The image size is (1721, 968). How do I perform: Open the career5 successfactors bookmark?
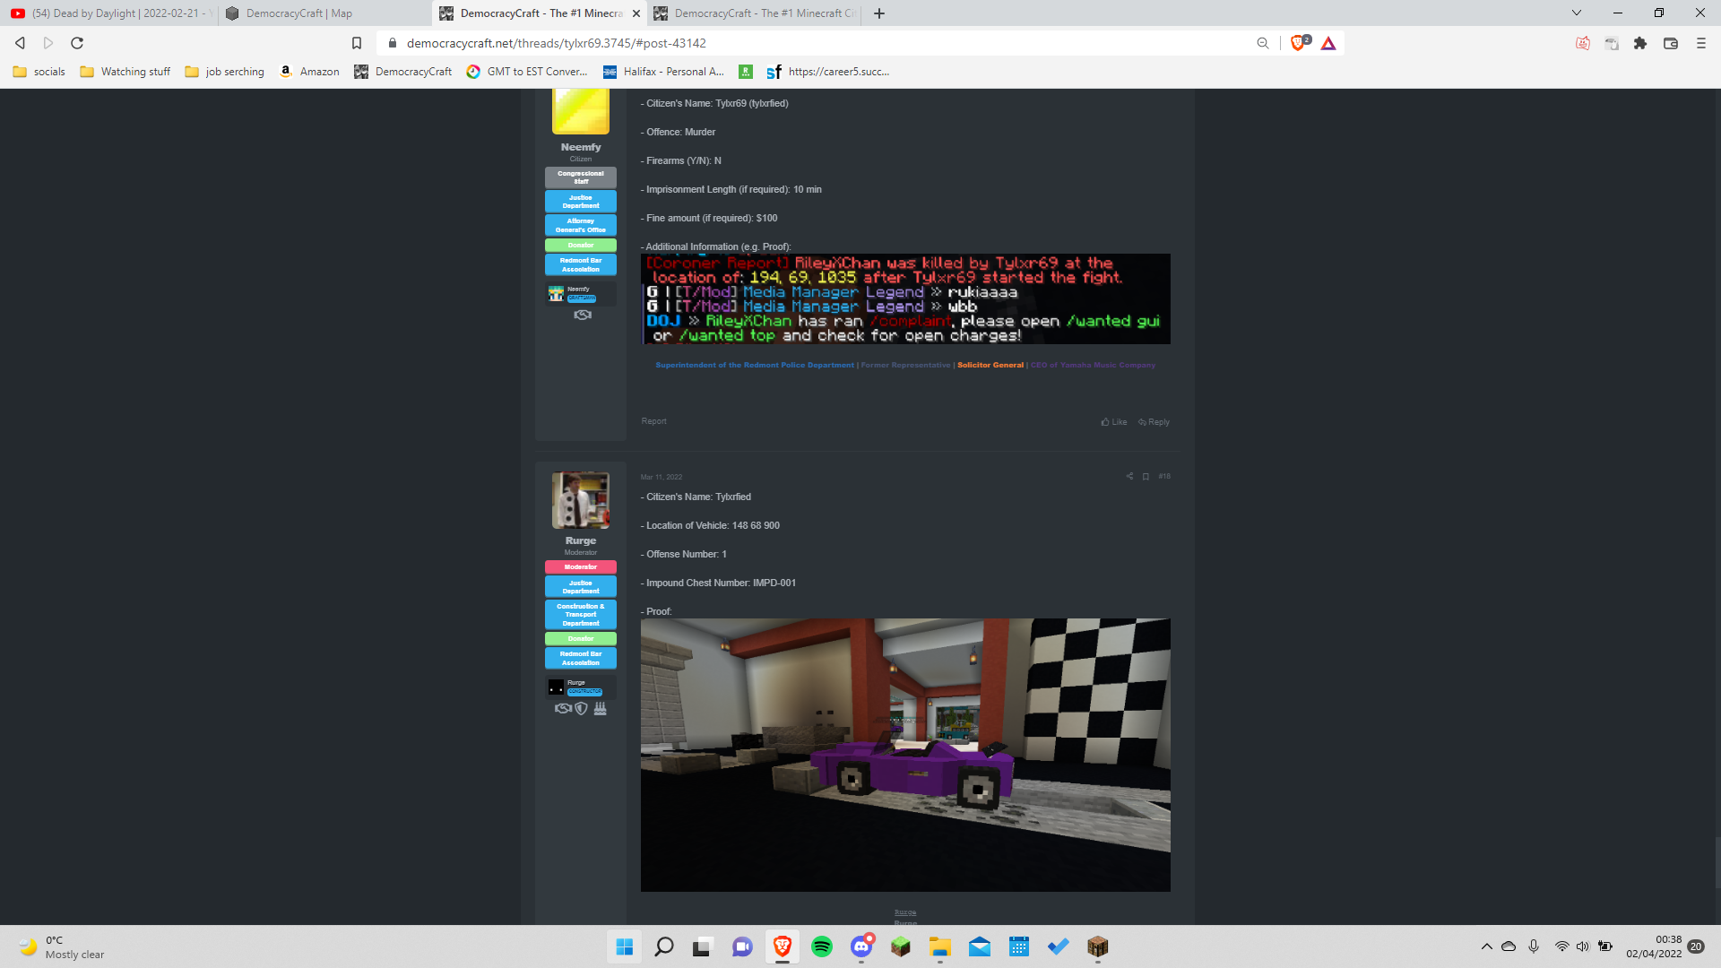[828, 72]
